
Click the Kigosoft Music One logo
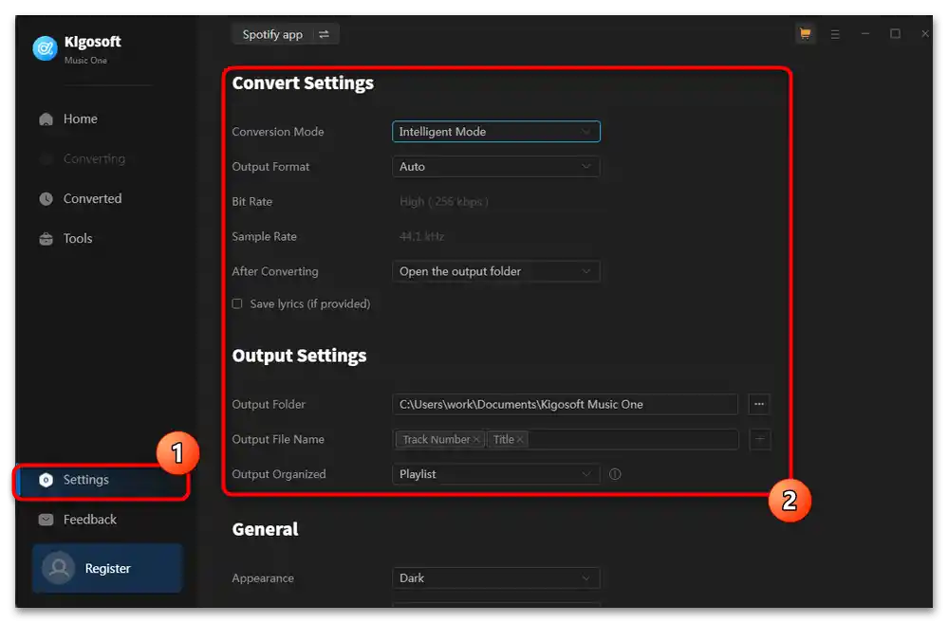pyautogui.click(x=45, y=49)
